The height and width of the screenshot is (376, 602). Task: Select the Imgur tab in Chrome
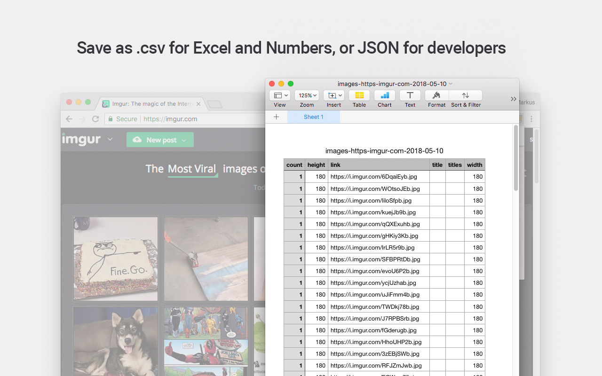pyautogui.click(x=151, y=104)
